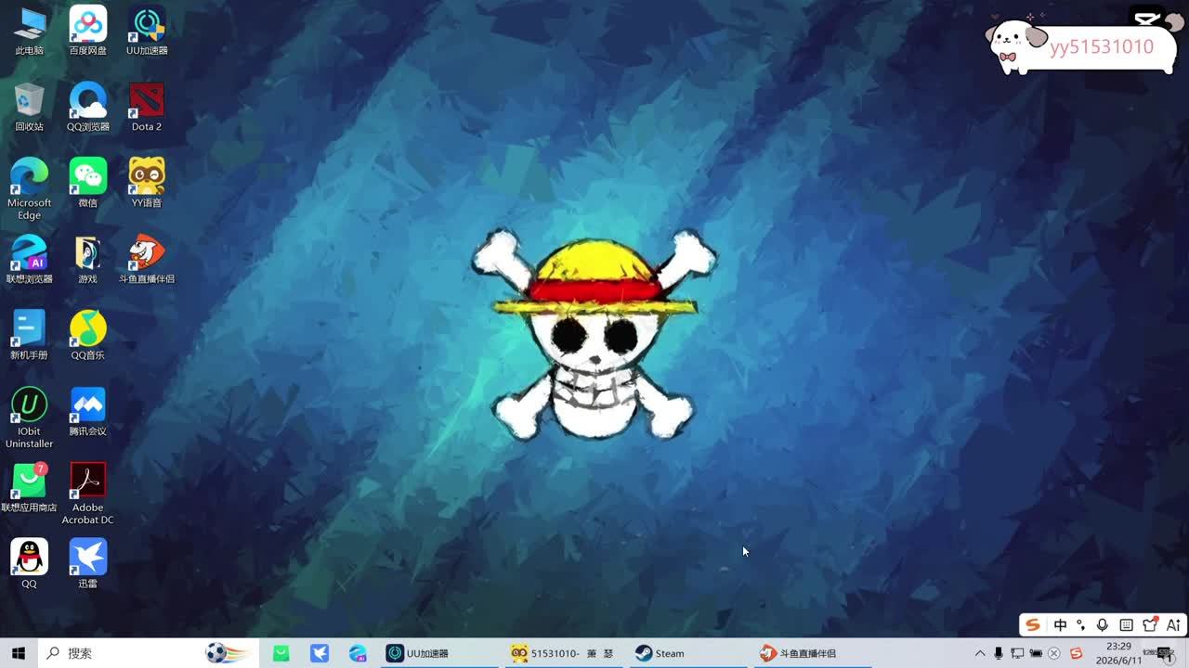Open the 游戏 desktop shortcut
The width and height of the screenshot is (1189, 668).
[87, 259]
